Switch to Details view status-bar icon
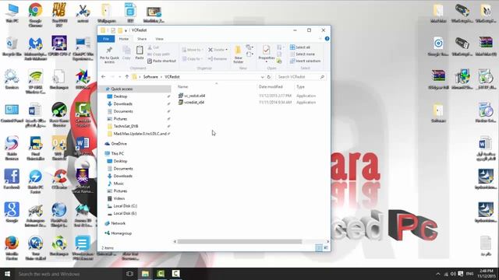 tap(319, 247)
